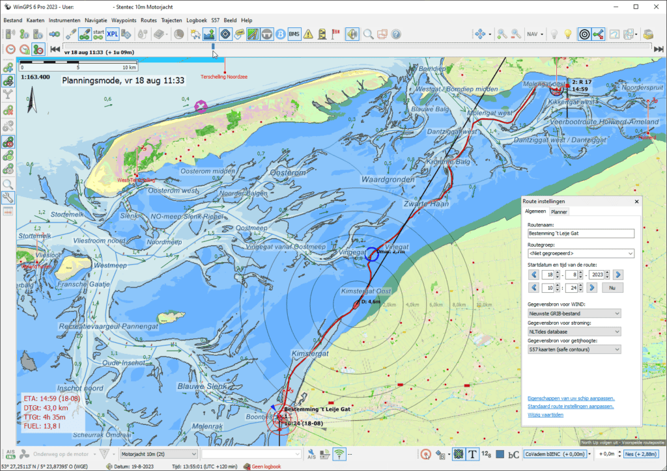Click the AIS settings wrench in status bar

coord(311,454)
